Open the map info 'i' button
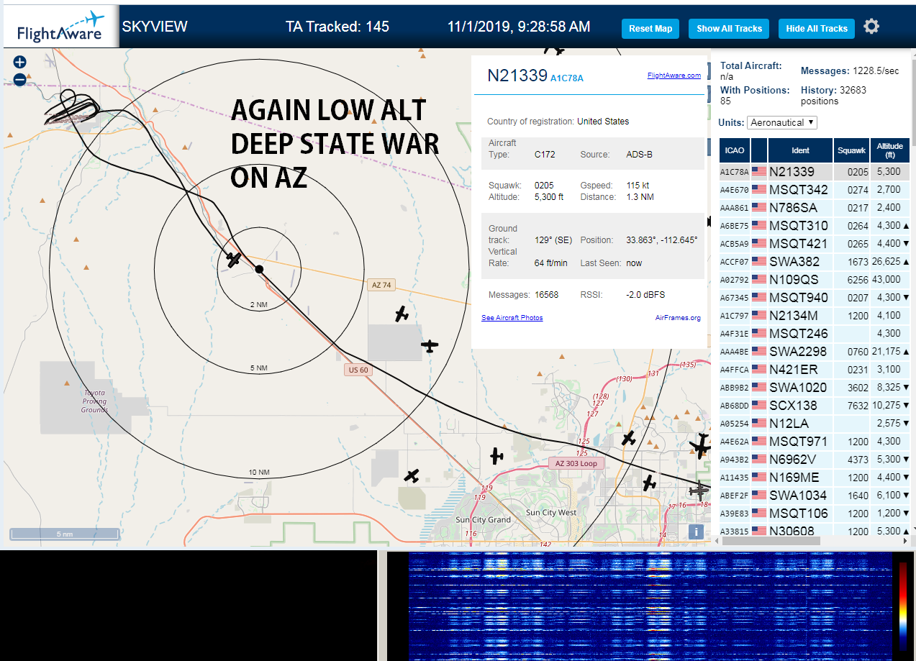The height and width of the screenshot is (661, 916). pyautogui.click(x=695, y=532)
